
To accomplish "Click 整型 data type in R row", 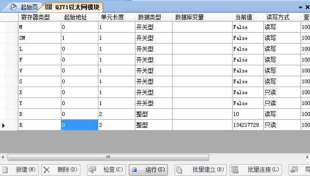I will click(x=154, y=125).
